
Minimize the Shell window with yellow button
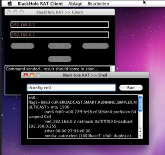coord(32,75)
